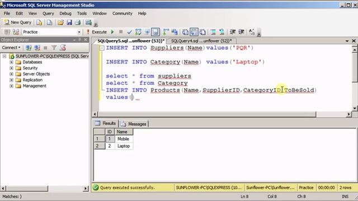Uncomment the selected lines

[x=222, y=32]
